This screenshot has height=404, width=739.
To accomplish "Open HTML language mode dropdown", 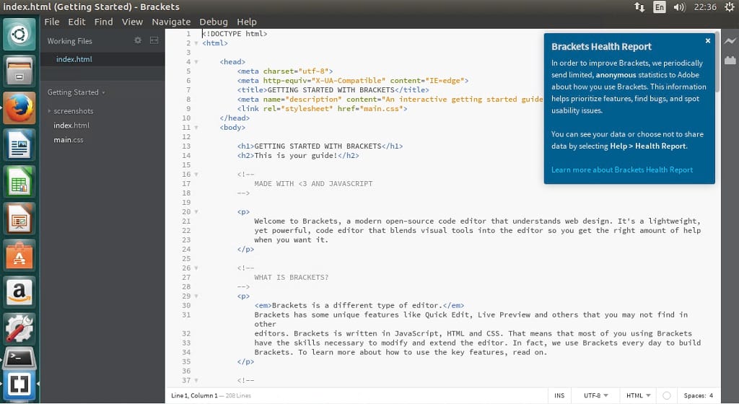I will click(x=638, y=395).
